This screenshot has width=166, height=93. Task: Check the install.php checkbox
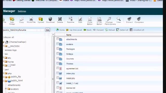(x=58, y=78)
